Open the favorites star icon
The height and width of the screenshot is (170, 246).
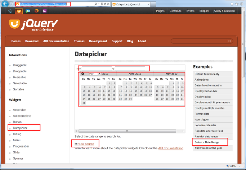click(237, 4)
